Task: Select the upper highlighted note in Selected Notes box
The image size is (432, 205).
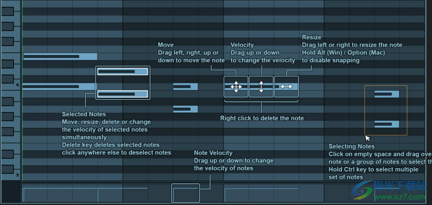Action: (123, 72)
